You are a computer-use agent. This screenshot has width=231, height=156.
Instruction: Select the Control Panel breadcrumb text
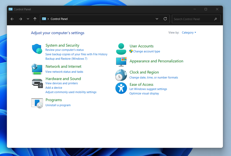point(59,19)
